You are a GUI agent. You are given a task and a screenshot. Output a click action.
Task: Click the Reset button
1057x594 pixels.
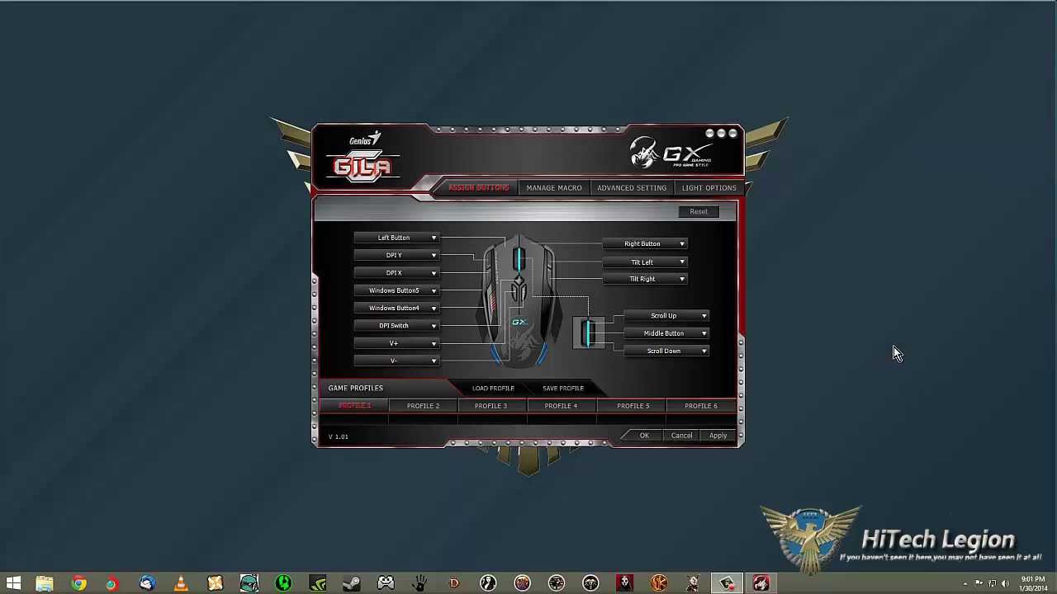pos(699,212)
